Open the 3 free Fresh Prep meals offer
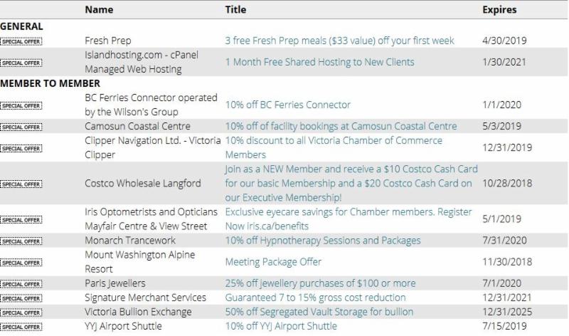This screenshot has height=336, width=569. [339, 41]
